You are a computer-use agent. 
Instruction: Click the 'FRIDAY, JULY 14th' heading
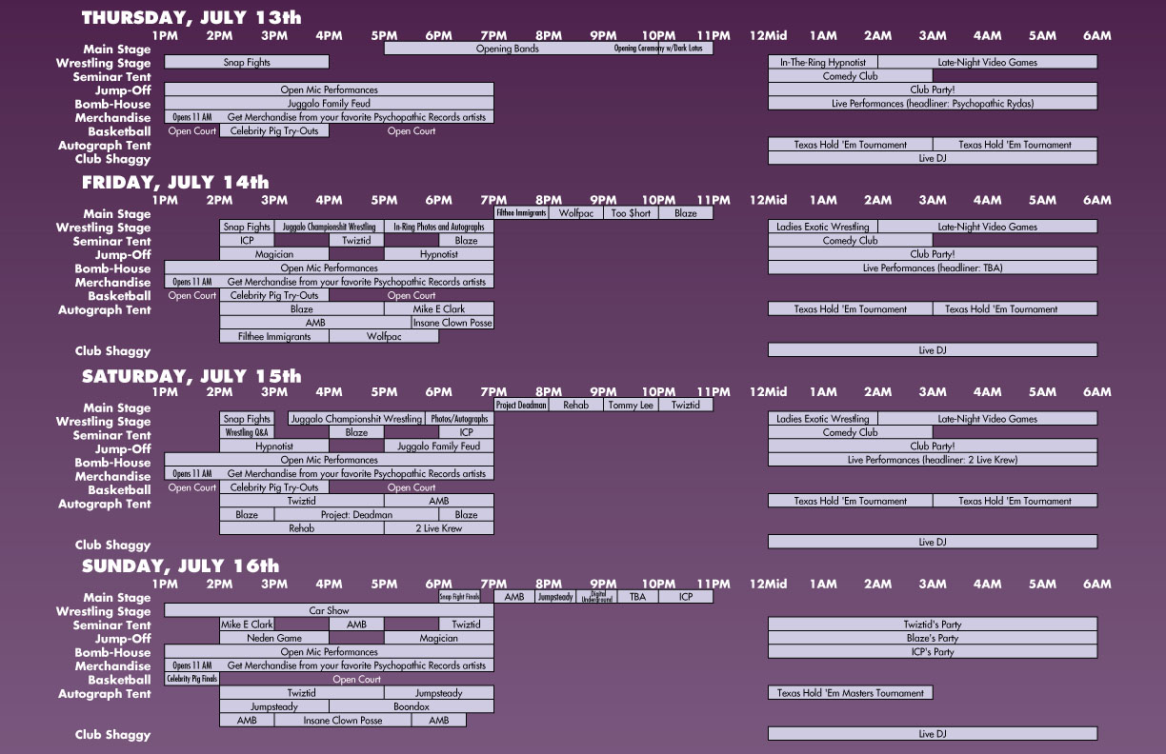pyautogui.click(x=175, y=182)
